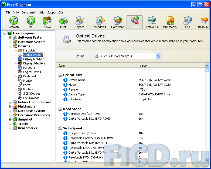Click the Revision value KYS1

click(x=142, y=89)
